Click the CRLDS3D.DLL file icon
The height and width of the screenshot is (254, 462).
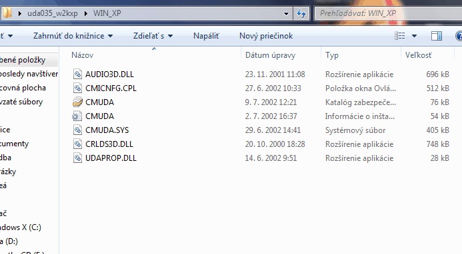[x=77, y=144]
